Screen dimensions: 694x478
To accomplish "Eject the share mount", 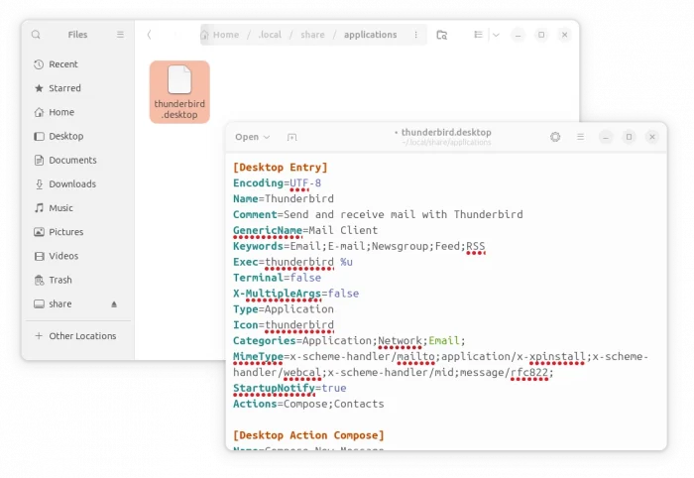I will tap(114, 304).
